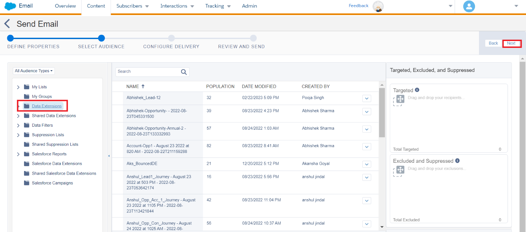
Task: Click the Salesforce Reports folder icon
Action: coord(27,154)
